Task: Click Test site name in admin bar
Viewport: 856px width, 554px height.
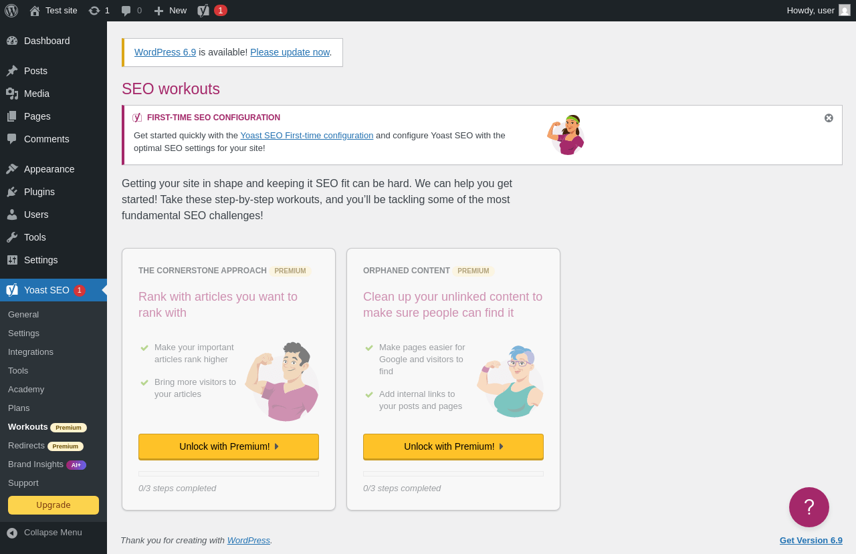Action: [x=62, y=11]
